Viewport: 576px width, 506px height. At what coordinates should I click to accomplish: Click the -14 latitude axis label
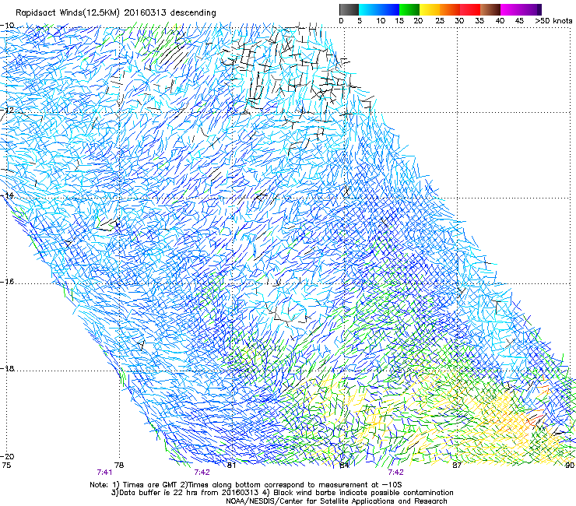tap(7, 195)
